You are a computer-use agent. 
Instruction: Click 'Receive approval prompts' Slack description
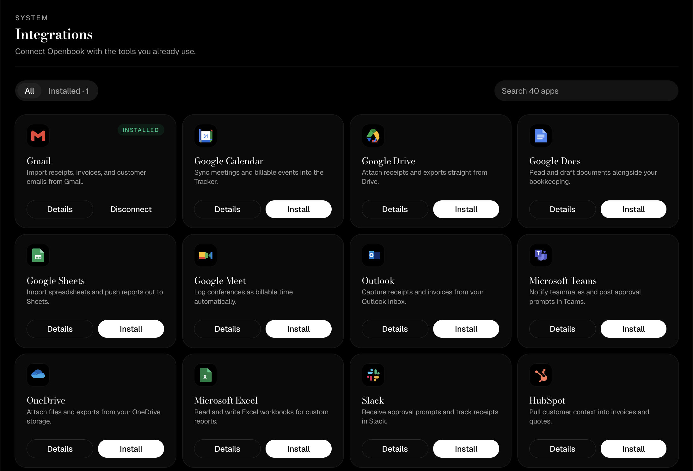(x=430, y=417)
